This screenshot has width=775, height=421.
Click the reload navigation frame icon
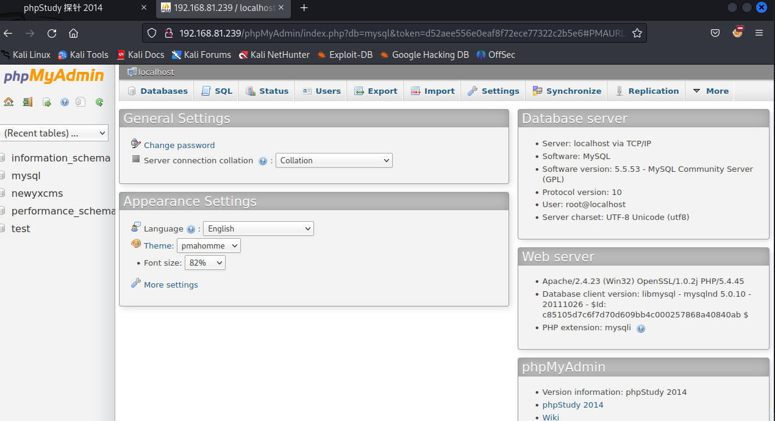[x=99, y=102]
